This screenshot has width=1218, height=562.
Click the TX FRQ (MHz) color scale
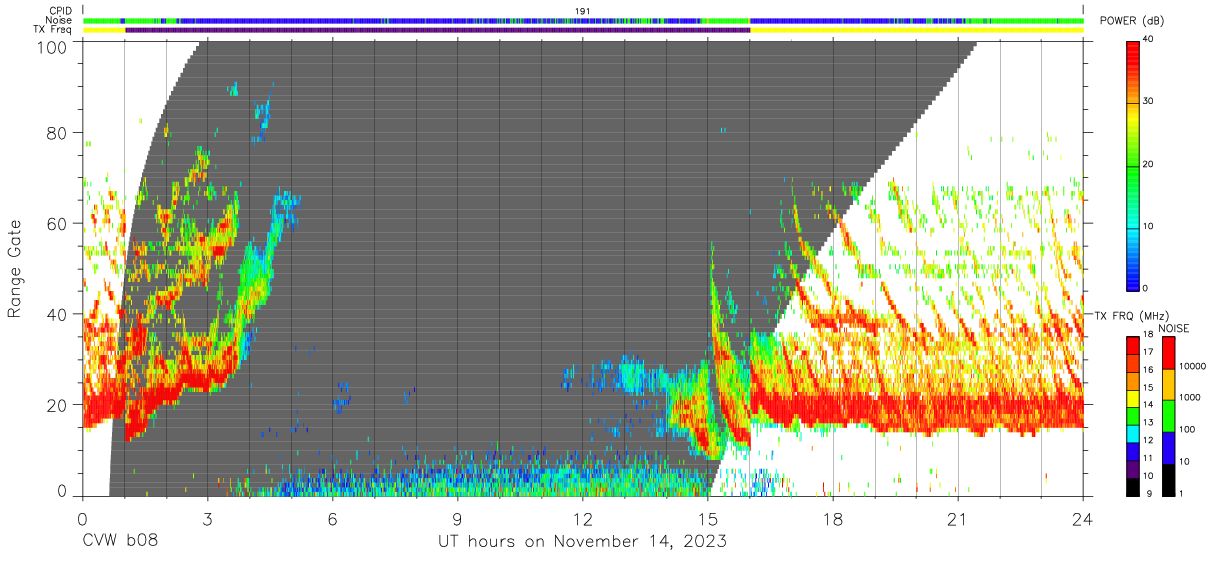1132,416
